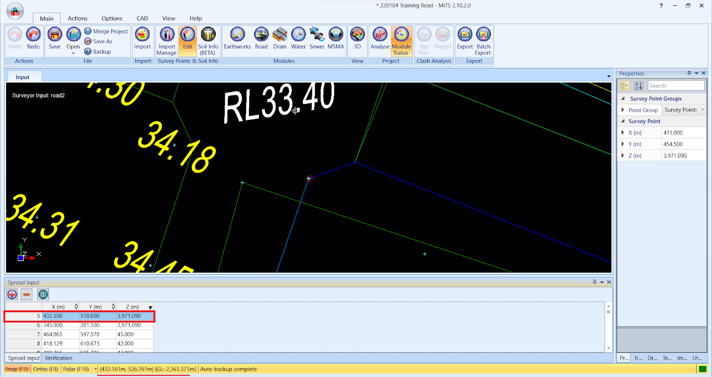Toggle Snap (F3) mode
The height and width of the screenshot is (377, 712).
tap(16, 369)
